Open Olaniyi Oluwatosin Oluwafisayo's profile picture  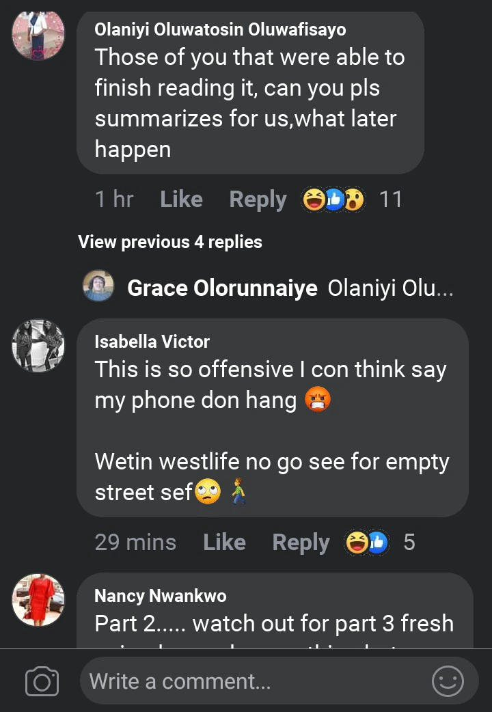(x=38, y=34)
